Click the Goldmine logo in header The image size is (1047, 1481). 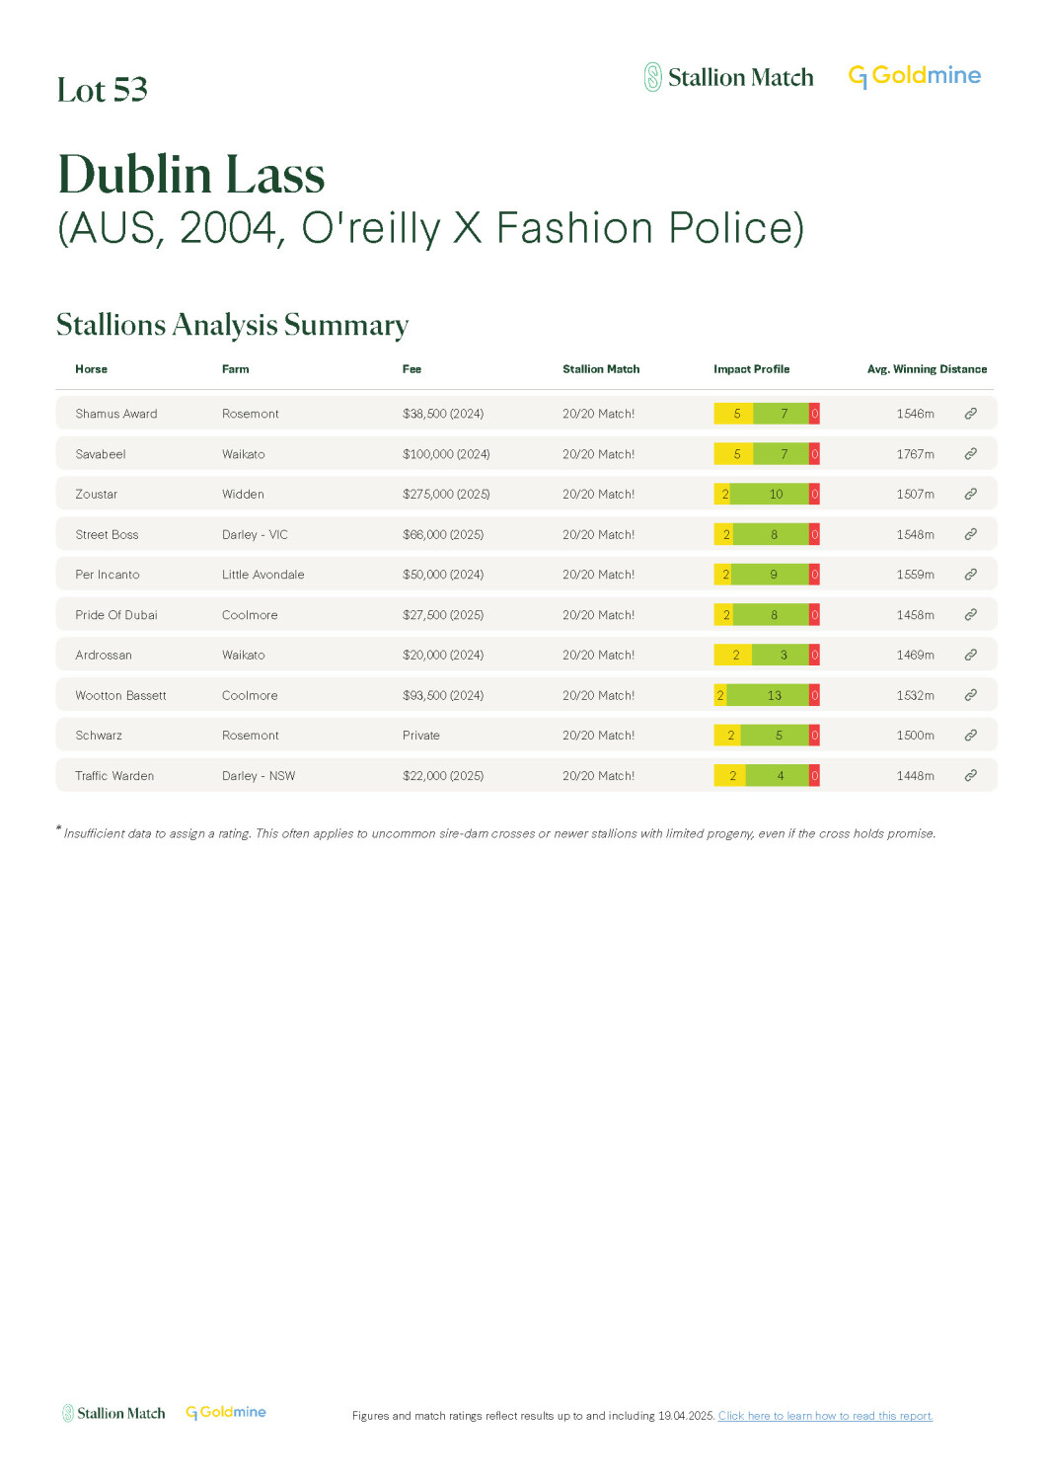pos(915,76)
